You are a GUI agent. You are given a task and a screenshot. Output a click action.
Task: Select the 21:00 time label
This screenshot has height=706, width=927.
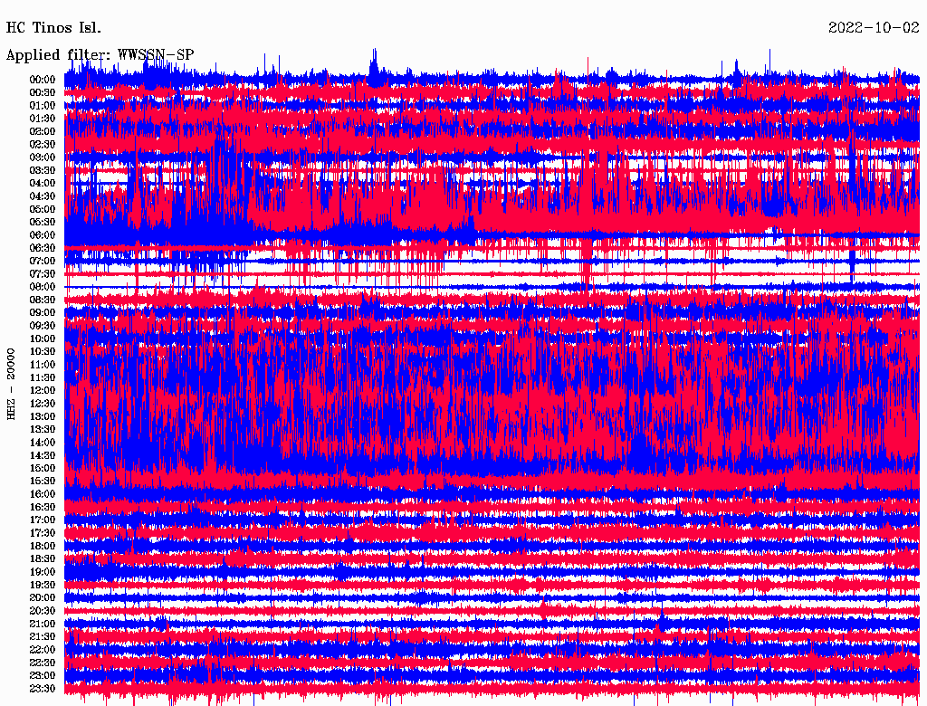click(x=43, y=625)
